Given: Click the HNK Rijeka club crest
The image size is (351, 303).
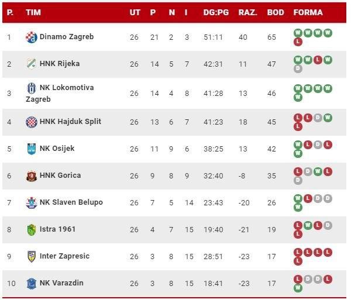Looking at the screenshot, I should [31, 64].
